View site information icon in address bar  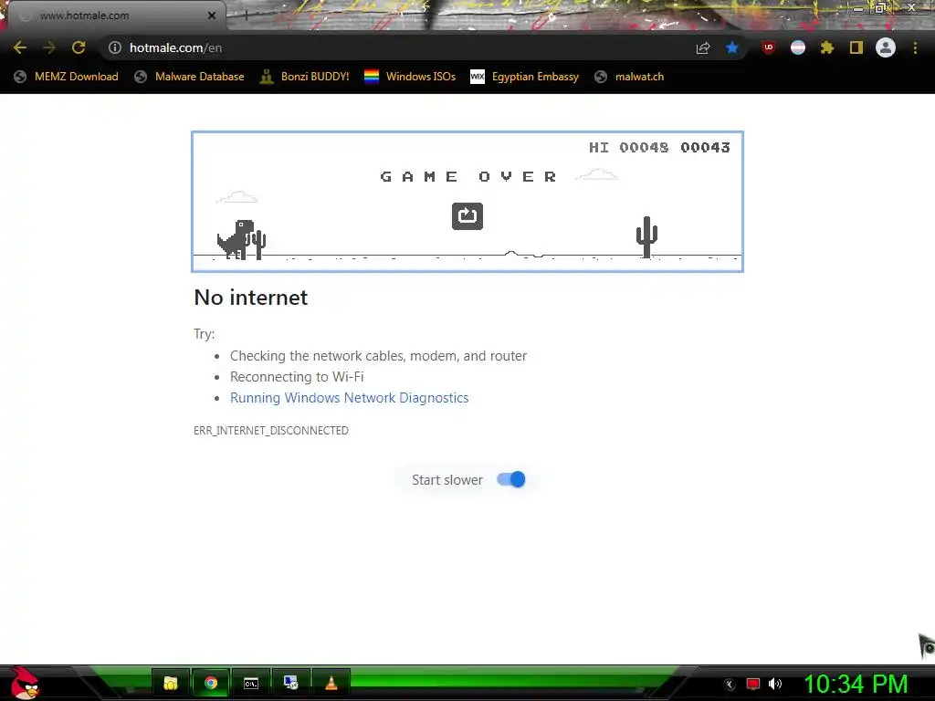pyautogui.click(x=115, y=47)
